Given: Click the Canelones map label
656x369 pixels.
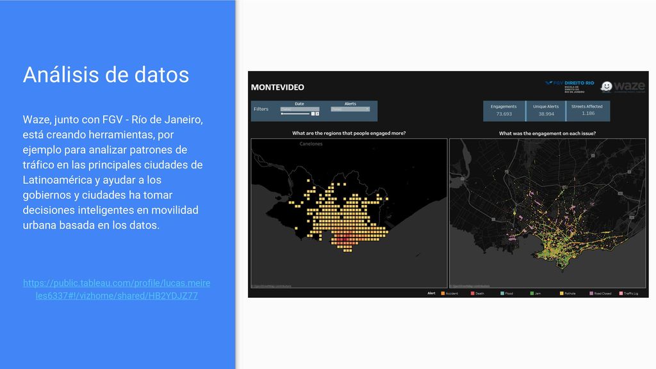Looking at the screenshot, I should coord(311,144).
